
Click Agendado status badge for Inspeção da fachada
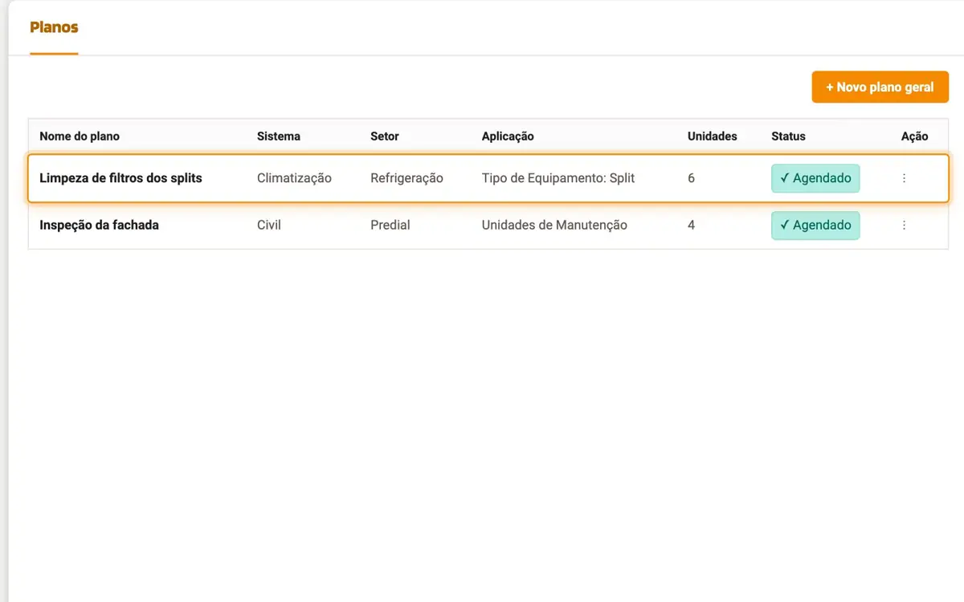(x=815, y=226)
